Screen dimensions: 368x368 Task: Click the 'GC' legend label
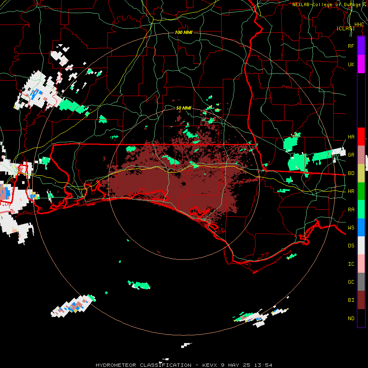351,282
